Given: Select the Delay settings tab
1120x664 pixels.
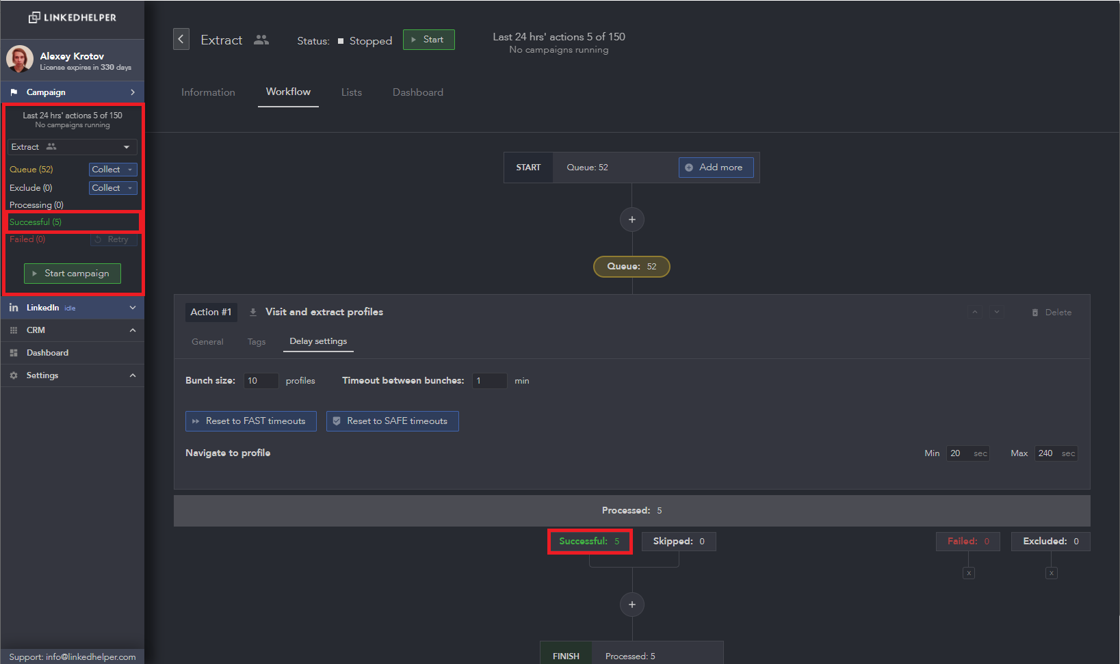Looking at the screenshot, I should pyautogui.click(x=318, y=341).
